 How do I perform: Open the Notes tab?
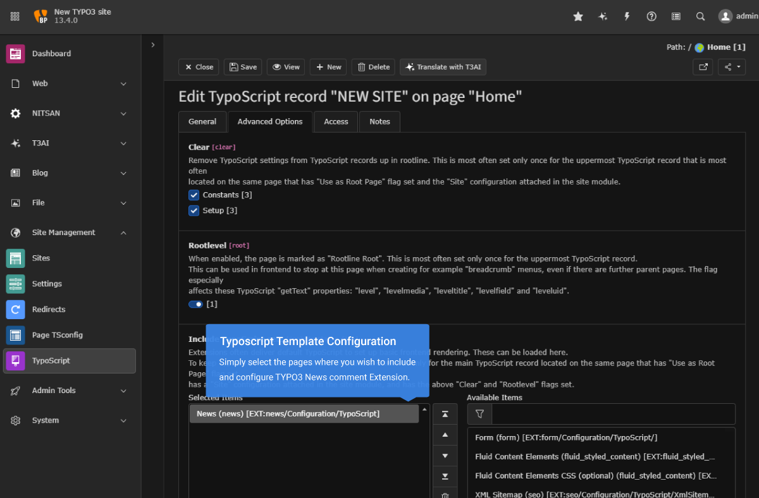(379, 121)
